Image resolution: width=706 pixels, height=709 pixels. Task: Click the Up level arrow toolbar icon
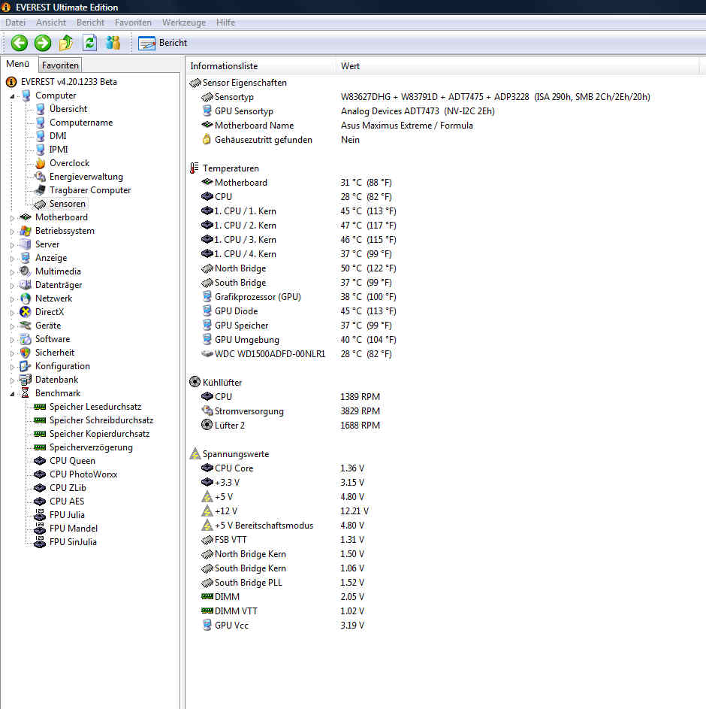coord(66,43)
